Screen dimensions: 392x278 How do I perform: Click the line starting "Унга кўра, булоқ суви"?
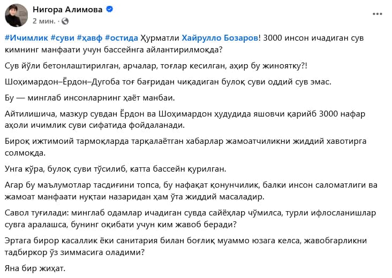tap(116, 169)
